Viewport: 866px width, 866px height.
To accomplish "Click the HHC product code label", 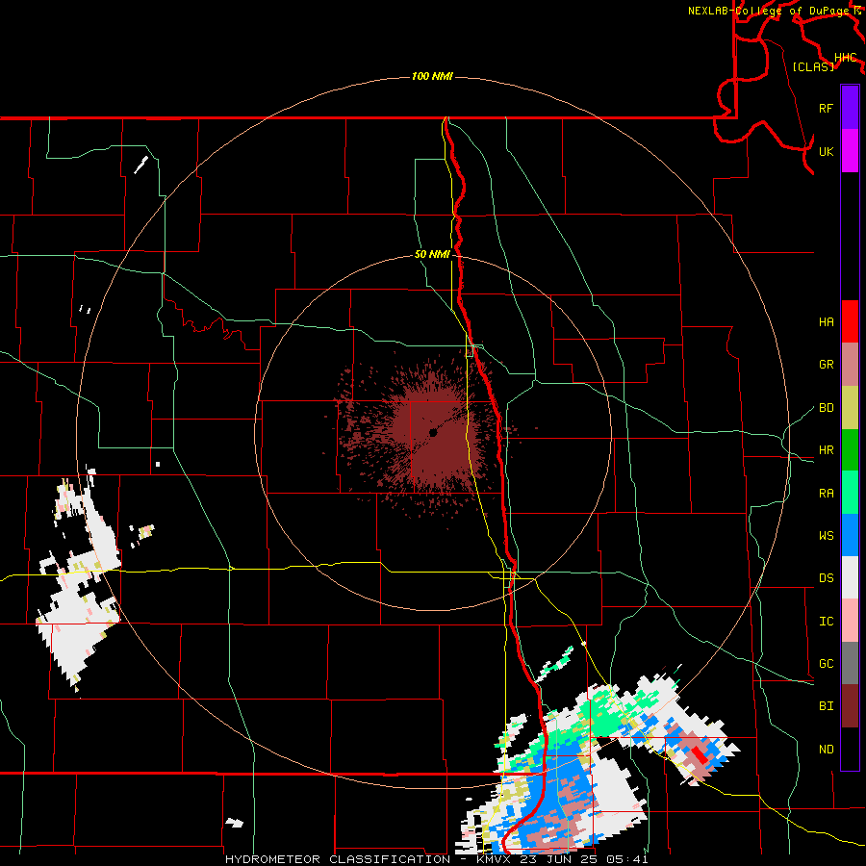I will [845, 58].
